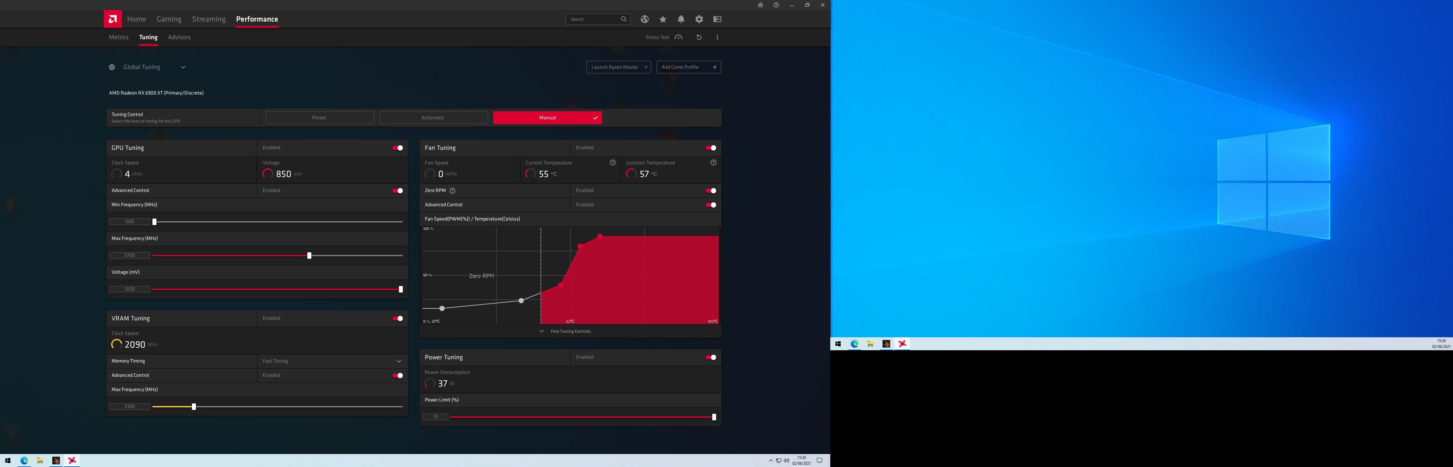This screenshot has width=1453, height=467.
Task: Toggle GPU Tuning enabled switch
Action: [x=398, y=148]
